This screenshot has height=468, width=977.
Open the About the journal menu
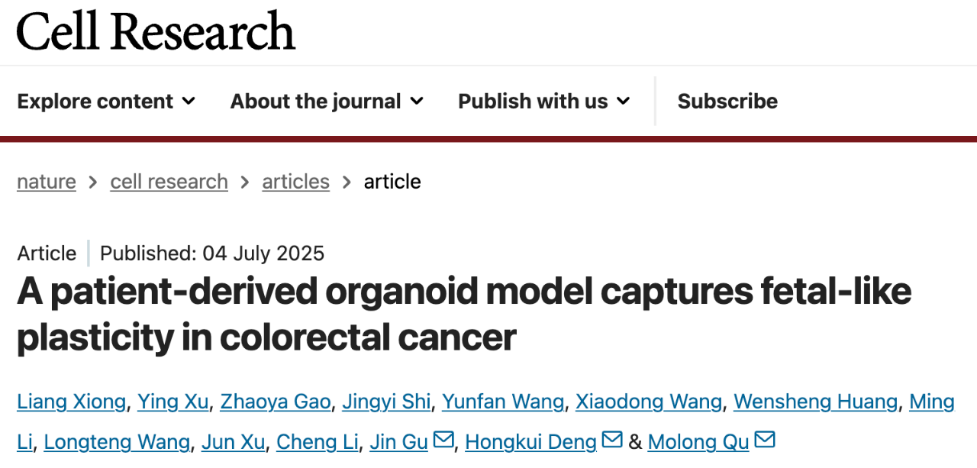click(327, 101)
